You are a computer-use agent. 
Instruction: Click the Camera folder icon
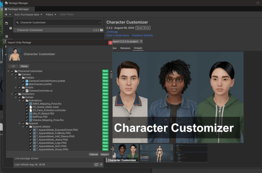coord(19,74)
